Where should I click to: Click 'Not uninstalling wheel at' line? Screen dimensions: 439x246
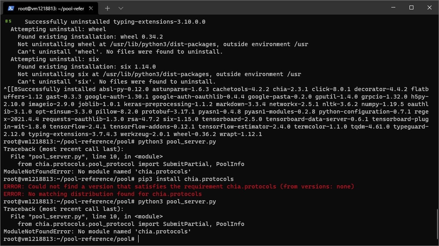163,44
